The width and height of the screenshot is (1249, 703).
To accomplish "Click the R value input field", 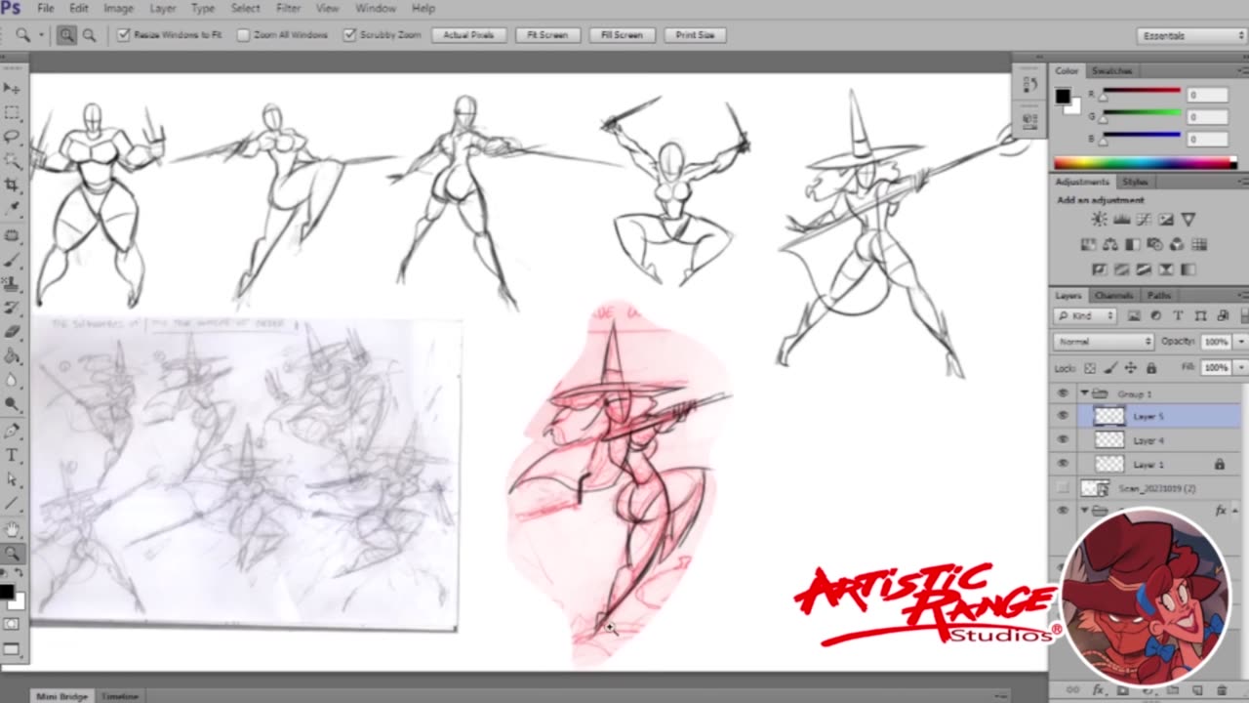I will [x=1207, y=95].
